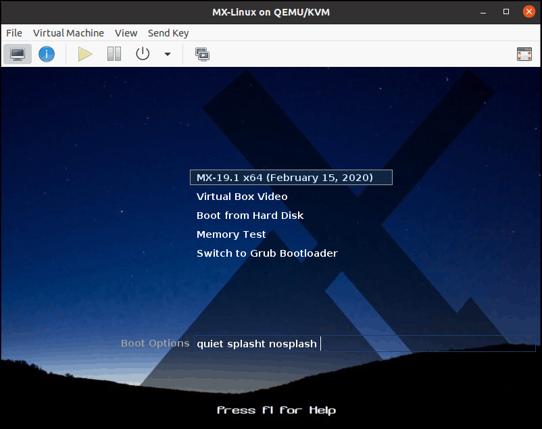Open the Virtual Machine menu
The width and height of the screenshot is (542, 429).
pos(68,33)
